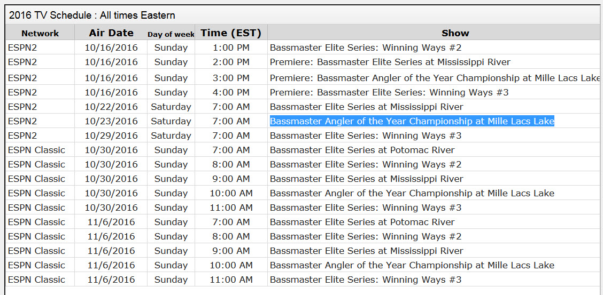Image resolution: width=603 pixels, height=295 pixels.
Task: Select Premiere: Bassmaster Elite Series at Mississippi River
Action: coord(390,62)
